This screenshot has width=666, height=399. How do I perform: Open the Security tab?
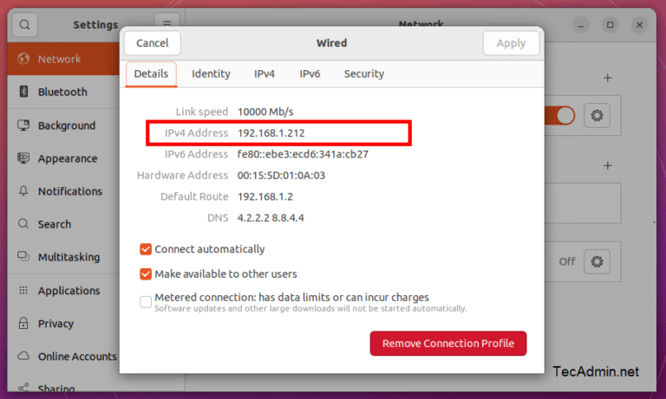tap(363, 74)
